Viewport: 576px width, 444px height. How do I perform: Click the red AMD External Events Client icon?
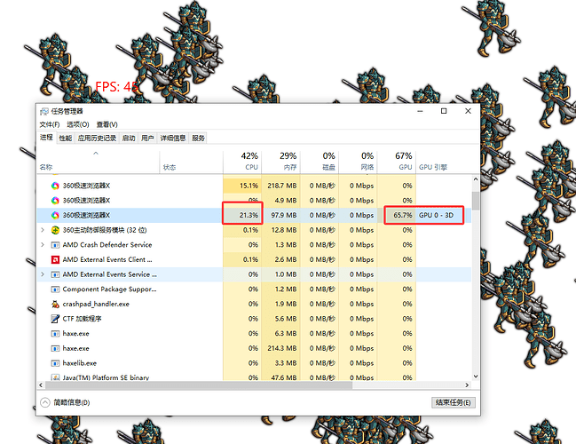[55, 260]
